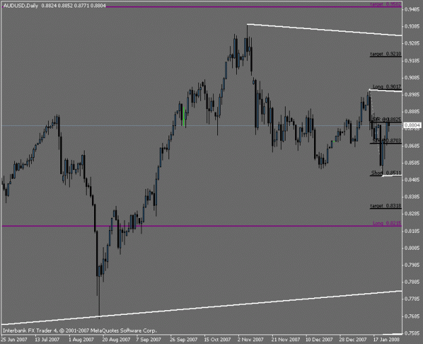Select the 'S/R @0.8703' level label
Image resolution: width=423 pixels, height=344 pixels.
pyautogui.click(x=386, y=140)
